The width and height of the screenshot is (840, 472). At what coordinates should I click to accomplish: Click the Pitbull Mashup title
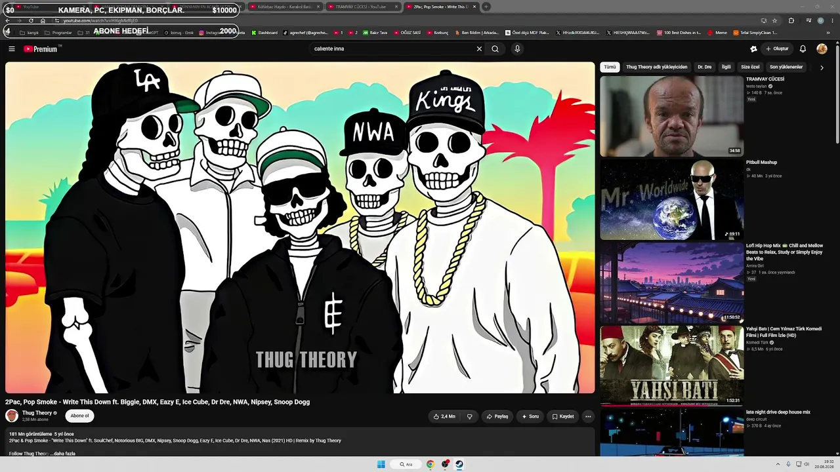pos(761,163)
